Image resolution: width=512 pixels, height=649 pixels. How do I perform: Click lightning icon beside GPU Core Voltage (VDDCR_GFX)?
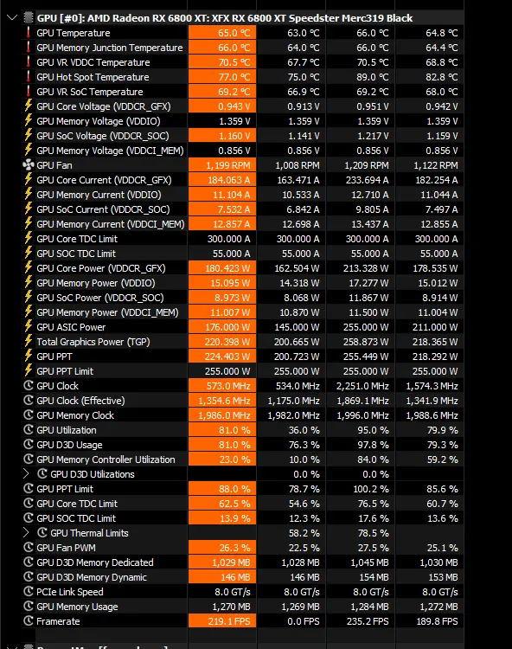tap(29, 106)
